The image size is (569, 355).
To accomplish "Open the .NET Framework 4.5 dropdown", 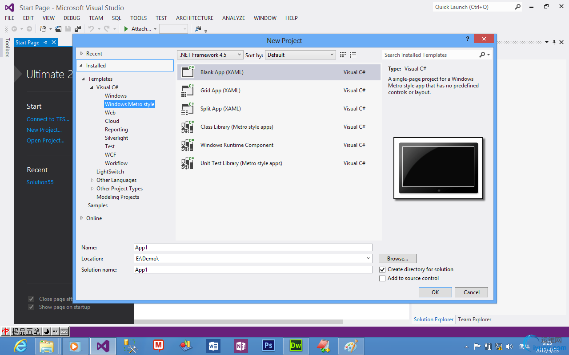I will click(x=210, y=55).
